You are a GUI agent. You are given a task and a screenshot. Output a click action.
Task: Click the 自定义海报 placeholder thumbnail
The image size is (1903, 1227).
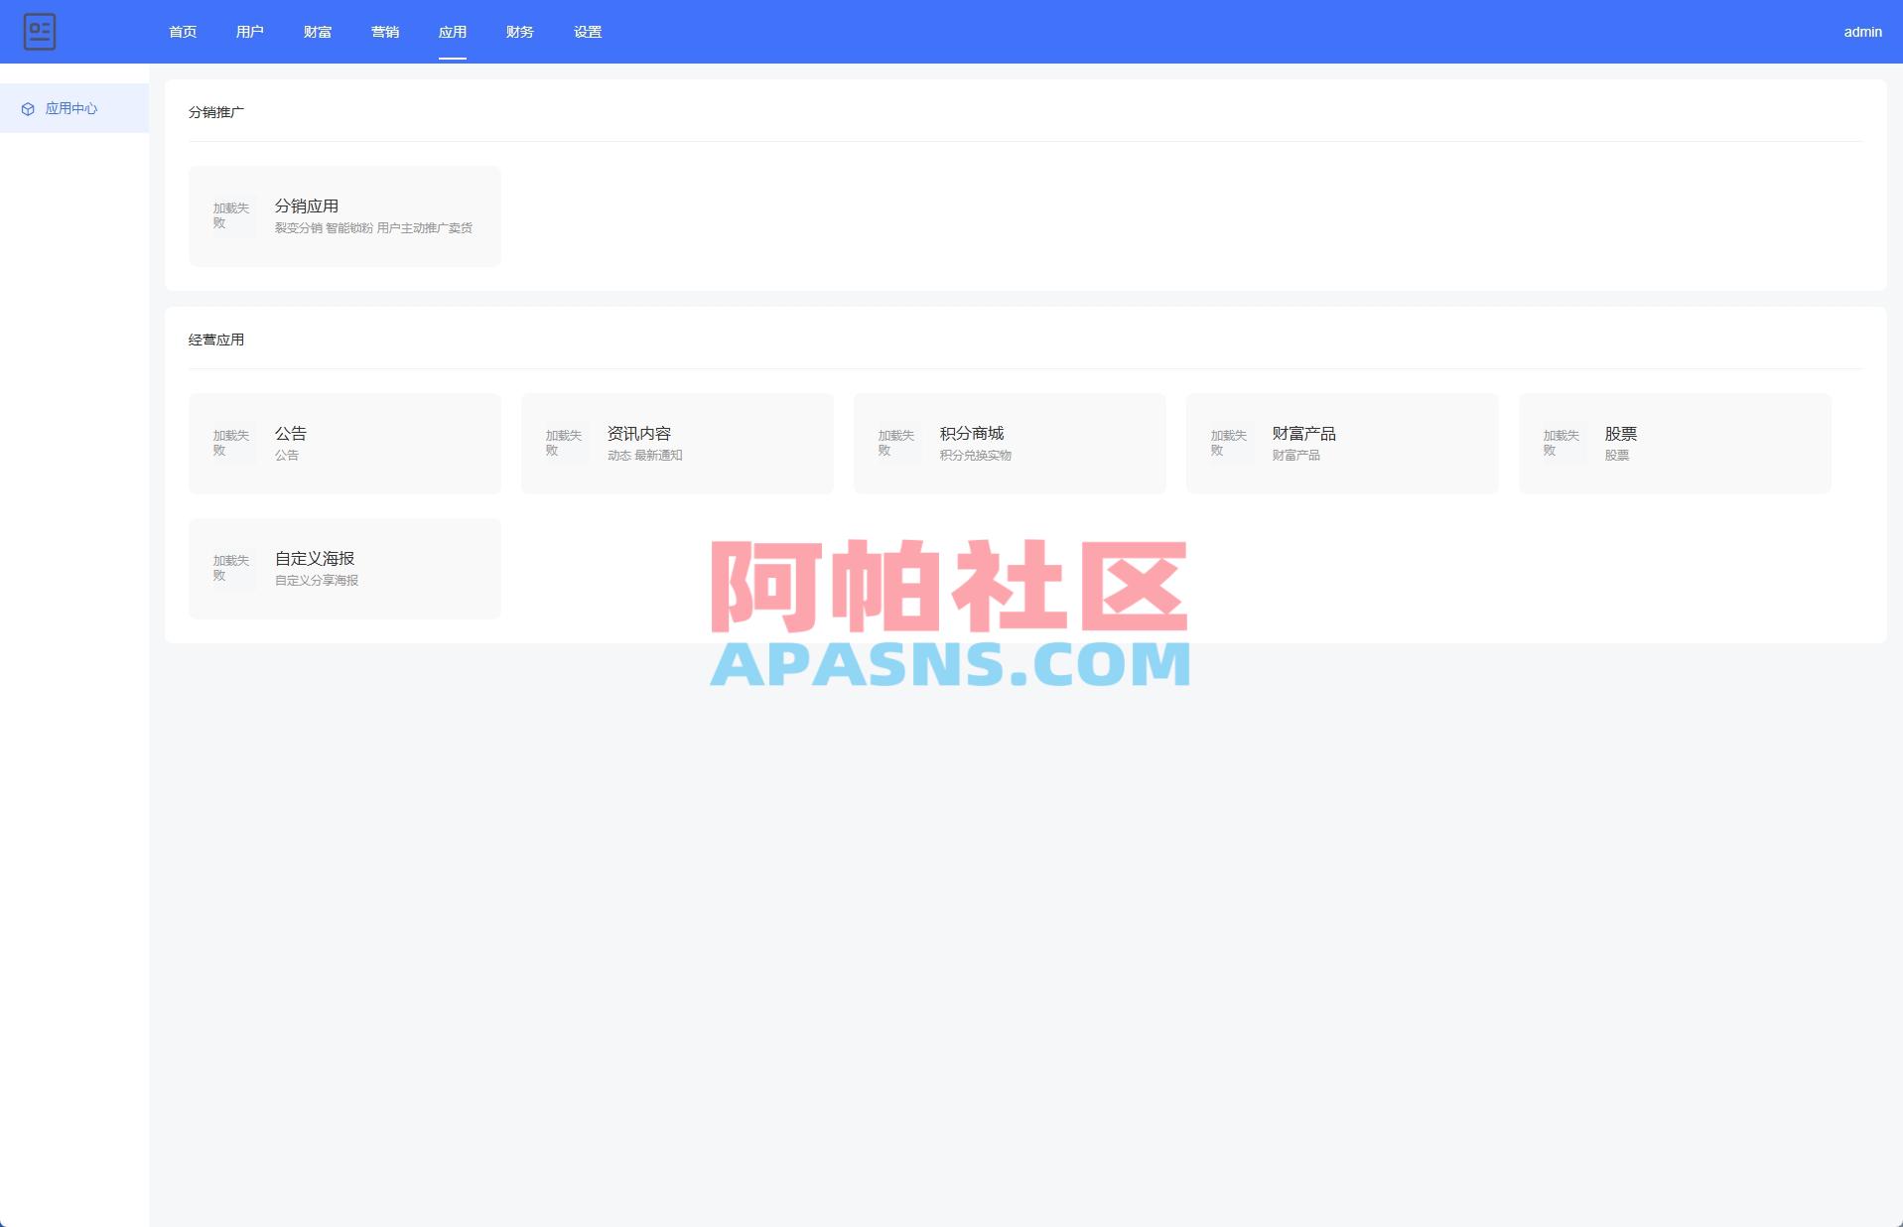pos(230,567)
